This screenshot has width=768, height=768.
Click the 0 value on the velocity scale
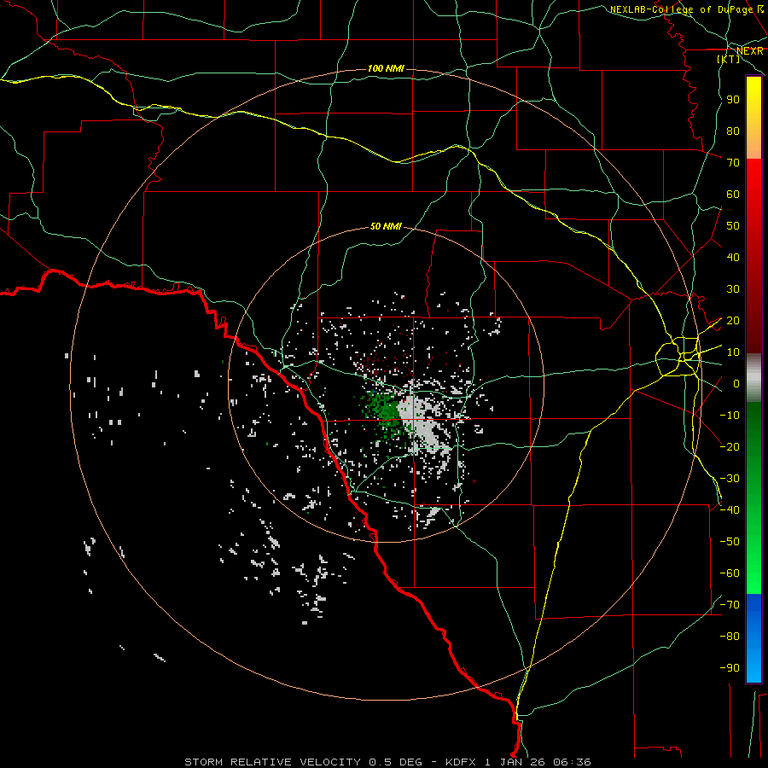click(x=736, y=384)
